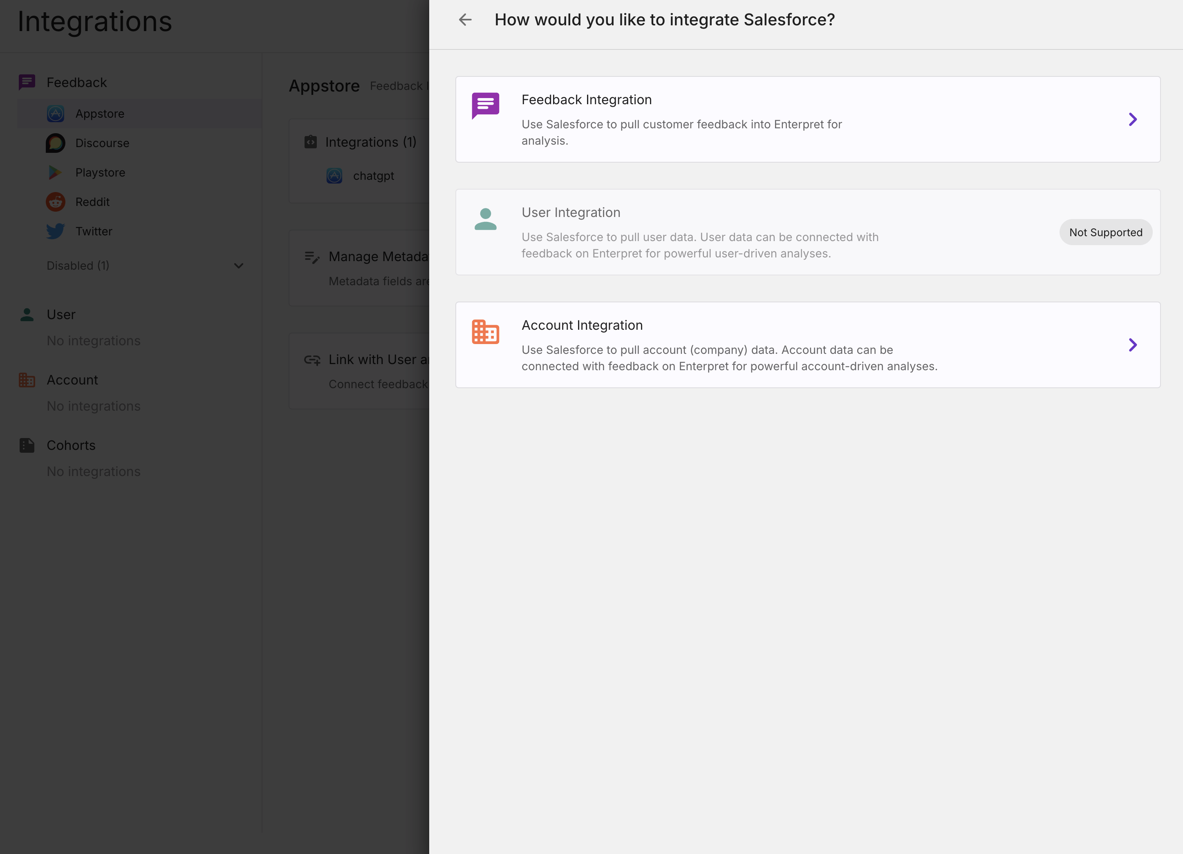This screenshot has height=854, width=1183.
Task: Click the User Integration card description
Action: click(x=699, y=245)
